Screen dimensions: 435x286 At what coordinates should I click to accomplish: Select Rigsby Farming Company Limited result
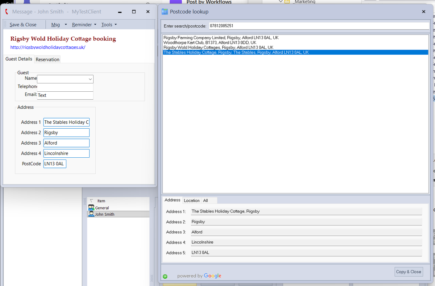click(221, 38)
